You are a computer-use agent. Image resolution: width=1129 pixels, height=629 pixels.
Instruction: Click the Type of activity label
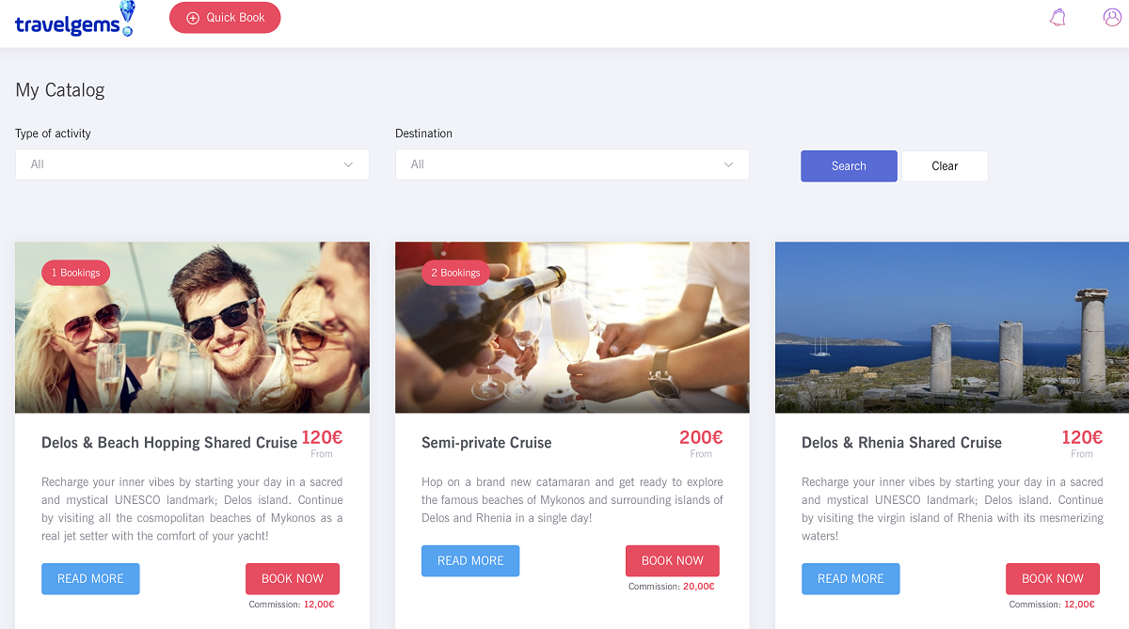coord(53,134)
